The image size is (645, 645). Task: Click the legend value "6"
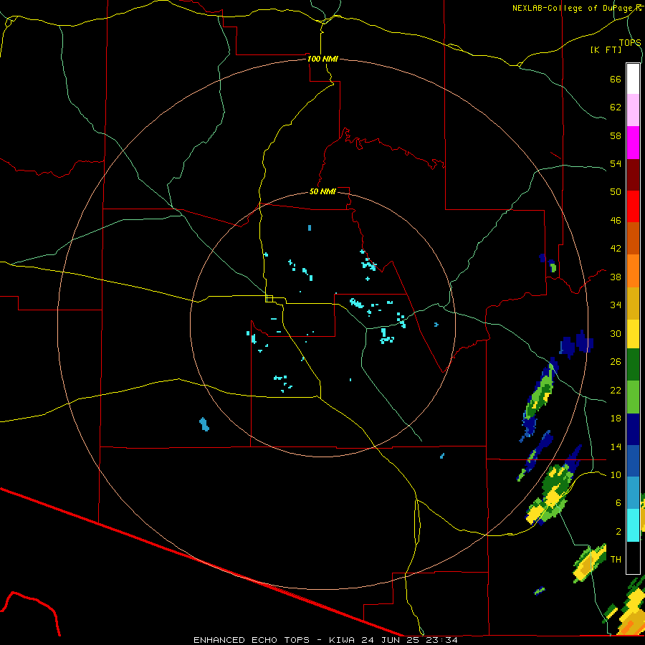[618, 503]
